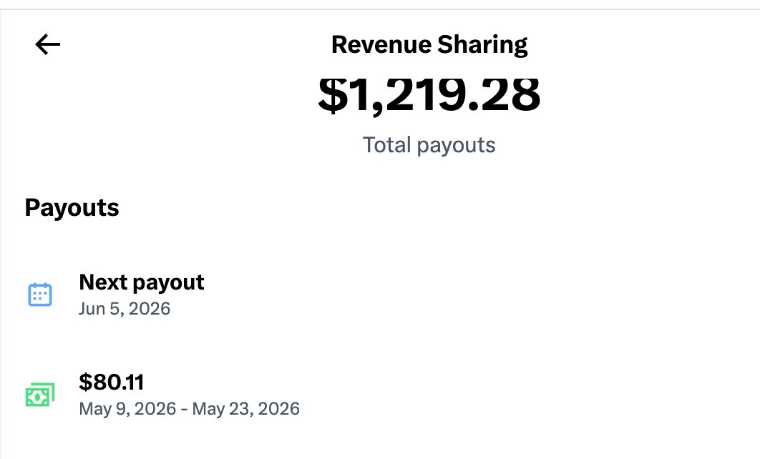Open the $80.11 payout amount

pyautogui.click(x=112, y=382)
